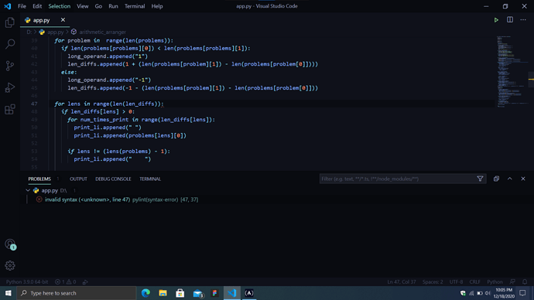
Task: Open the Accounts menu icon
Action: (10, 244)
